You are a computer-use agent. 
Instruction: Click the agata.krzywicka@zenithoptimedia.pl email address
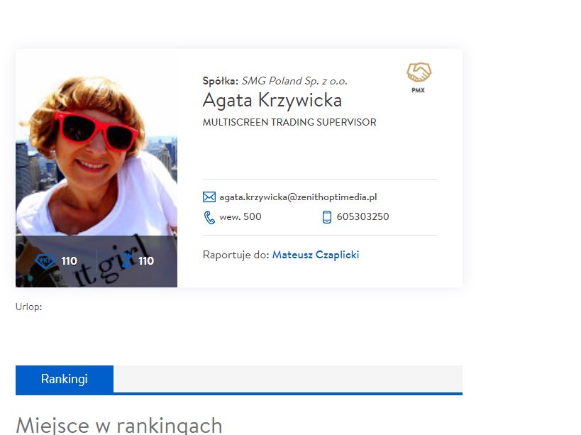point(298,197)
